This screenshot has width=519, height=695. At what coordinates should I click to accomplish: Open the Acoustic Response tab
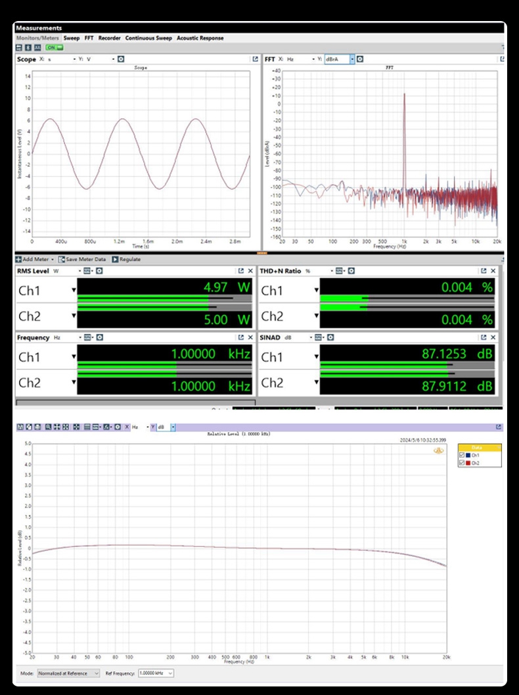pyautogui.click(x=200, y=38)
